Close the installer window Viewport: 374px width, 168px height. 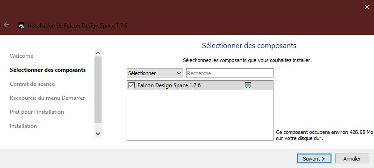coord(367,7)
